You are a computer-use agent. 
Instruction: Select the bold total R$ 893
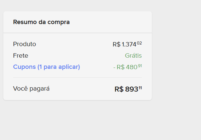126,89
